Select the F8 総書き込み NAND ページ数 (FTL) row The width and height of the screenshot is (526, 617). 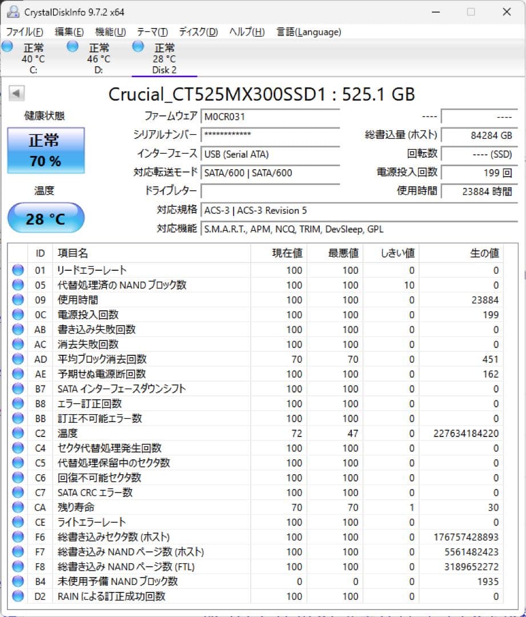pyautogui.click(x=256, y=567)
